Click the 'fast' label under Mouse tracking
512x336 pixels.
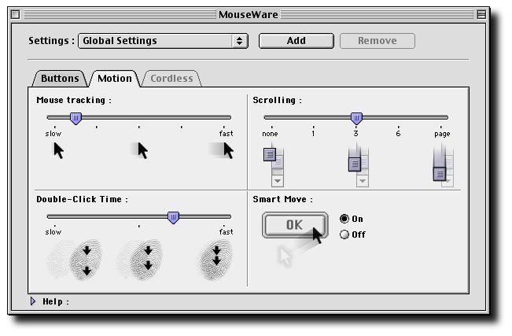226,133
